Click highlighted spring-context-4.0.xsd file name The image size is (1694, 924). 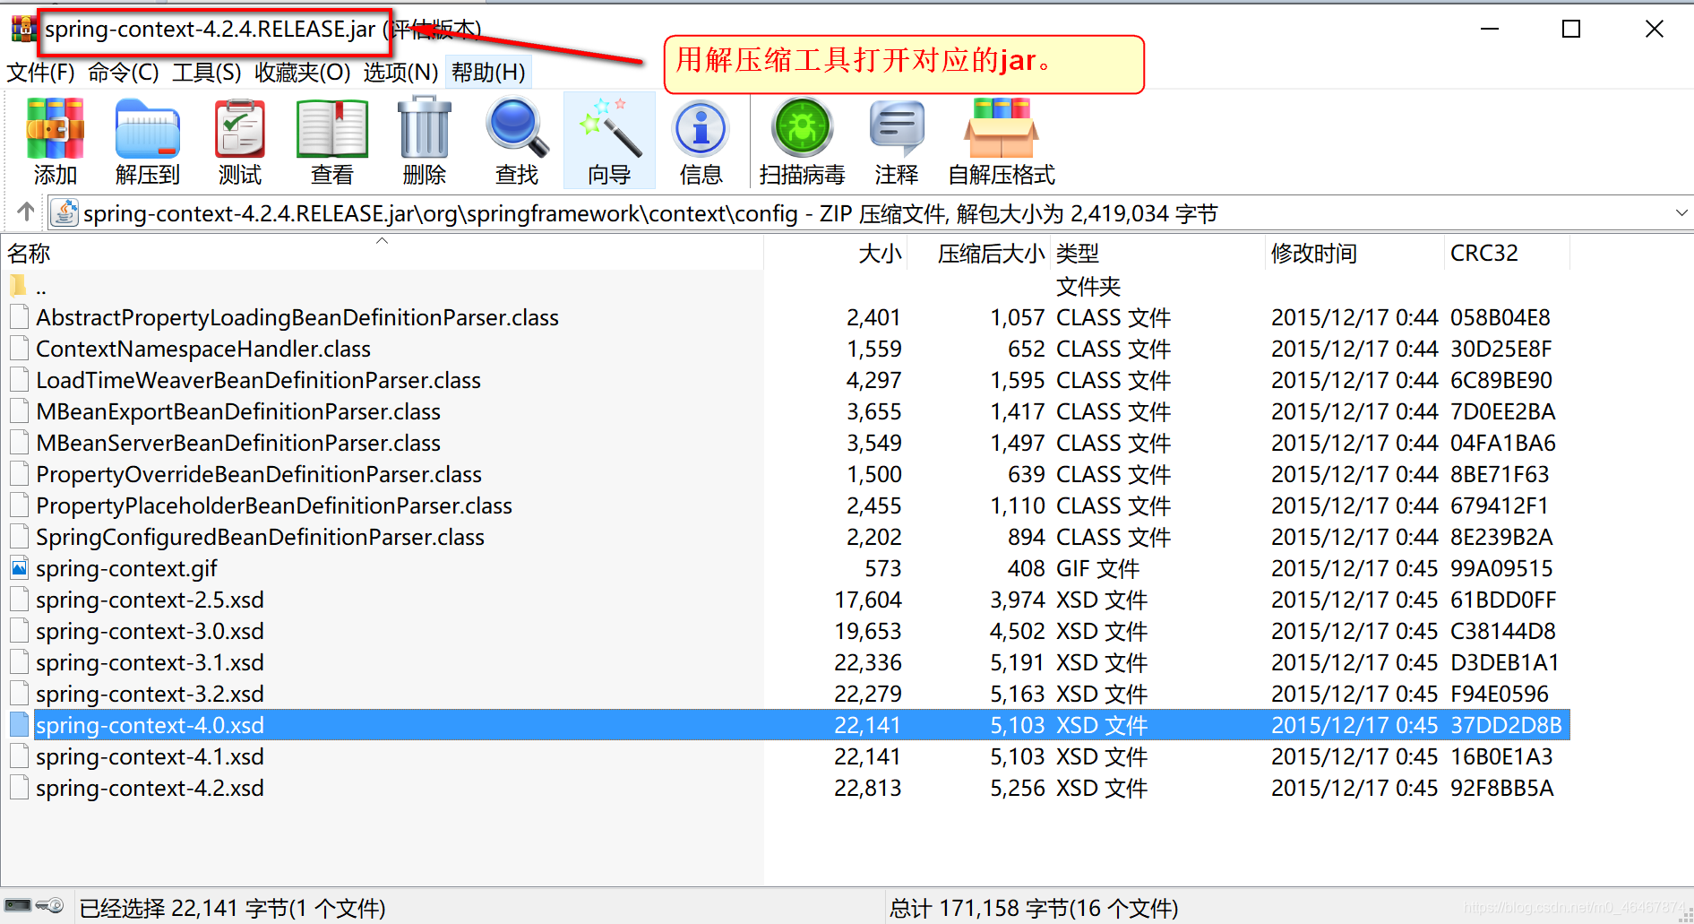pos(150,725)
